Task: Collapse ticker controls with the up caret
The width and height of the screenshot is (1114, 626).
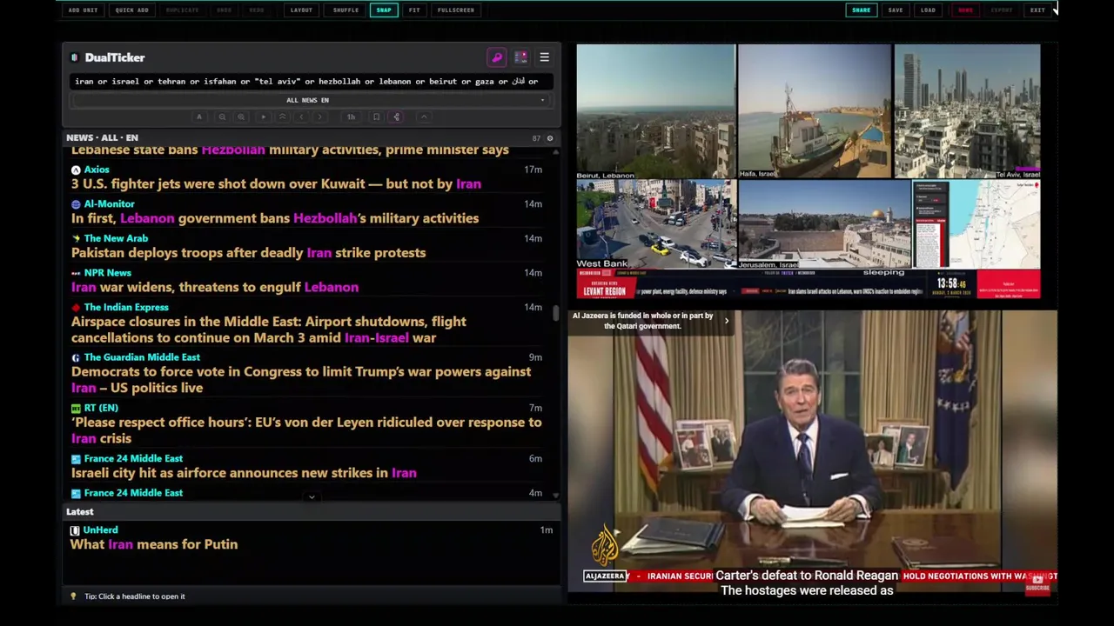Action: click(x=424, y=117)
